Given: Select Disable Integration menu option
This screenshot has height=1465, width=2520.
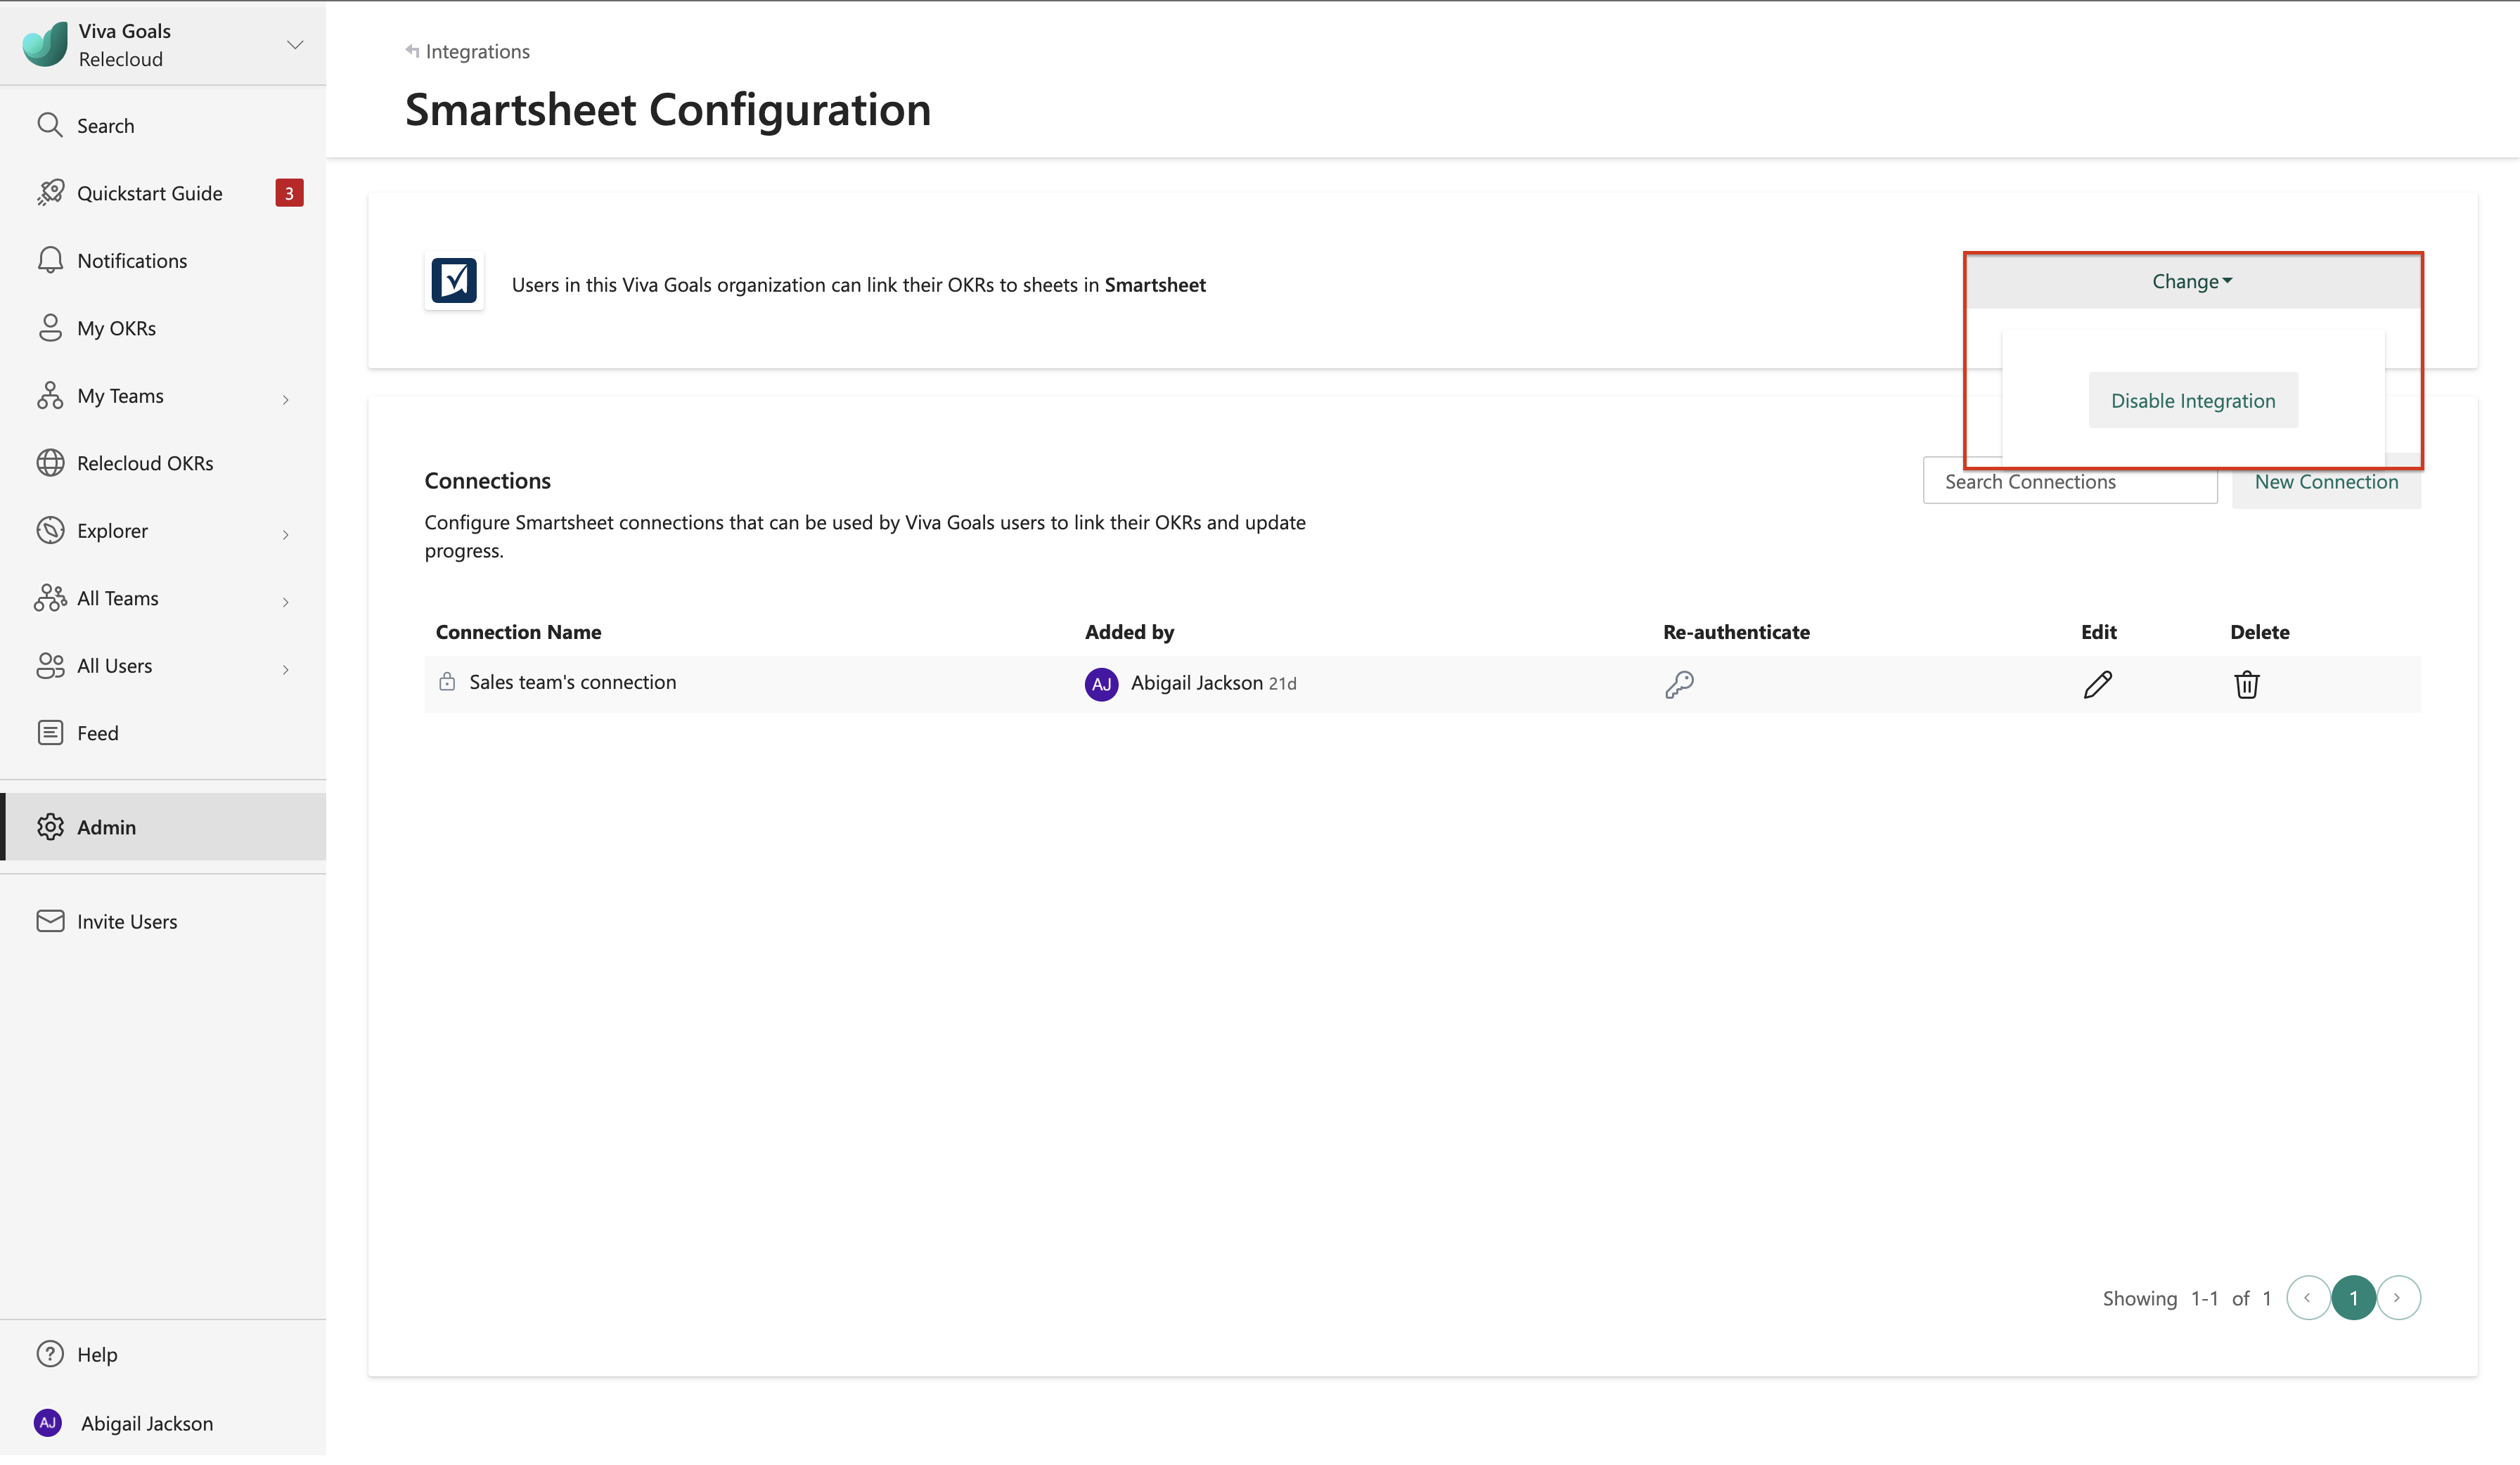Looking at the screenshot, I should pos(2192,401).
